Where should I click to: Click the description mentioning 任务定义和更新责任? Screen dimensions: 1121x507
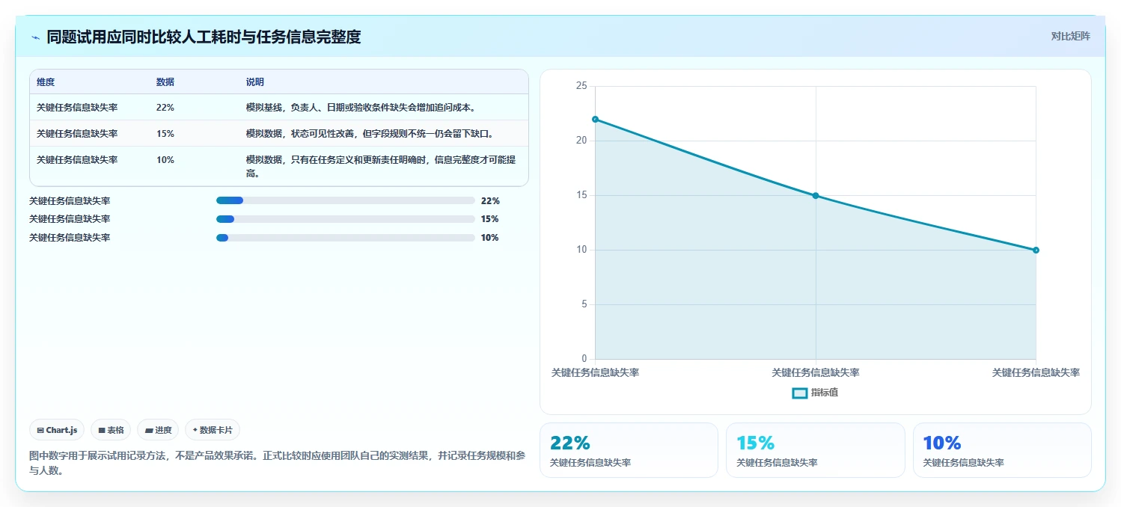pyautogui.click(x=381, y=167)
